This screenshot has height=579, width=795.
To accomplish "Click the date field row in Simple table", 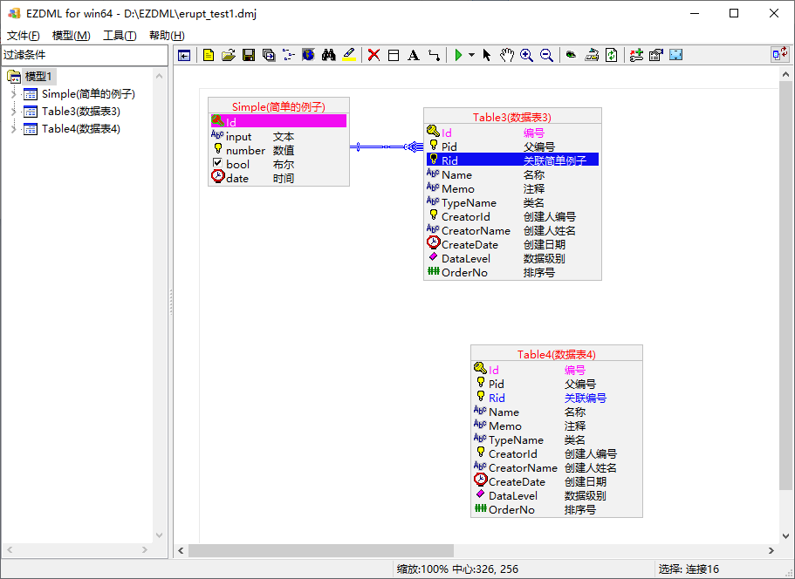I will click(278, 178).
